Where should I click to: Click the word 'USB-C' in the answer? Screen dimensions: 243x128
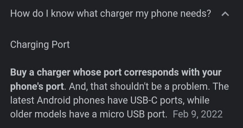[x=144, y=100]
